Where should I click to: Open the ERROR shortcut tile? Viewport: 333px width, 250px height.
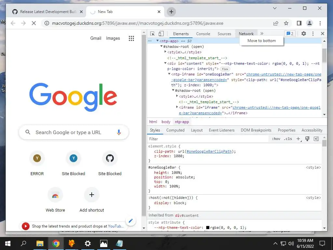[x=37, y=164]
